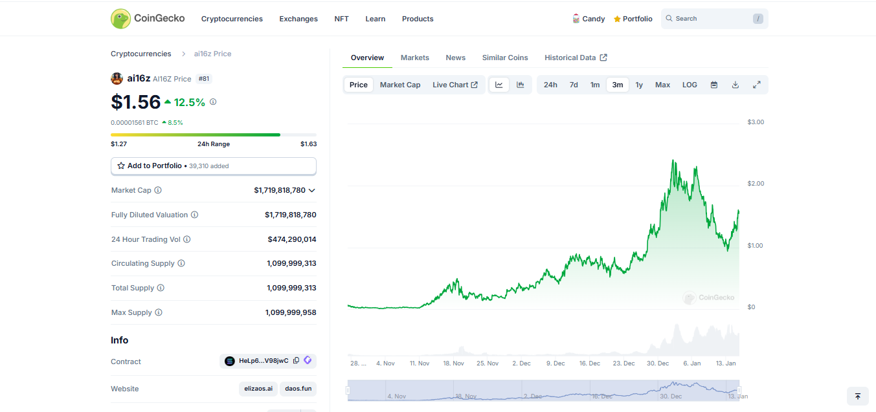Go to Cryptocurrencies breadcrumb link
The image size is (876, 412).
[x=141, y=54]
